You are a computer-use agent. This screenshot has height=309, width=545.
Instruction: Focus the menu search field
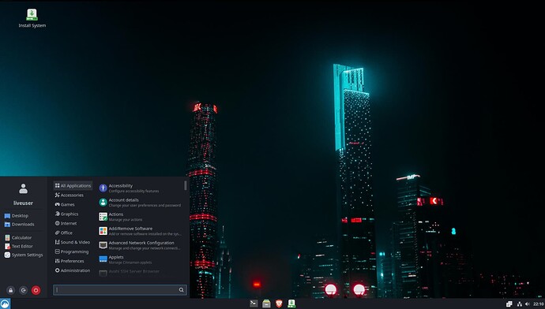pyautogui.click(x=120, y=290)
